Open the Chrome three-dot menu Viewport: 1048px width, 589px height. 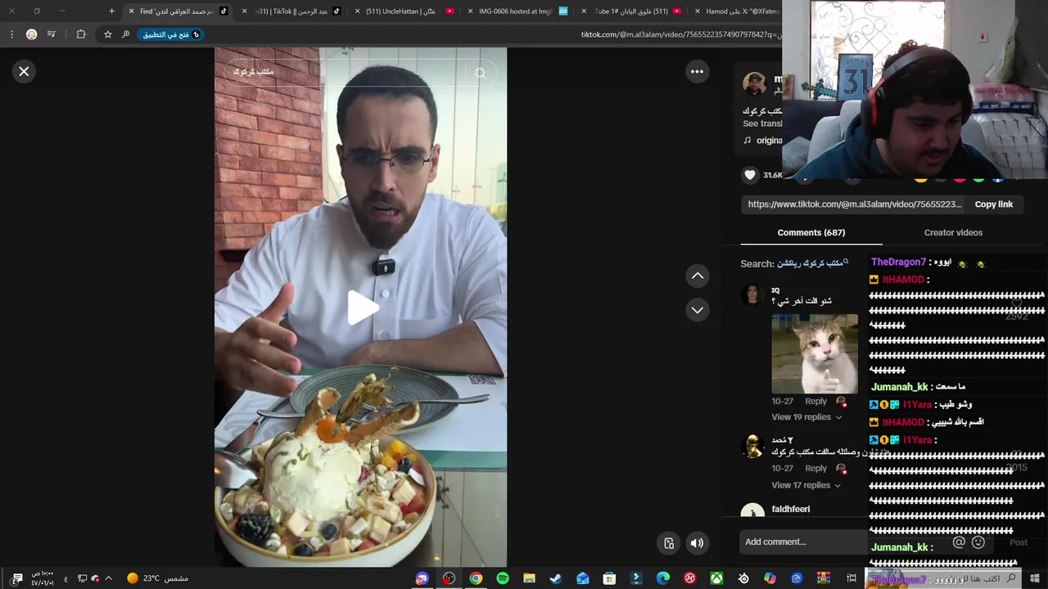pyautogui.click(x=11, y=34)
